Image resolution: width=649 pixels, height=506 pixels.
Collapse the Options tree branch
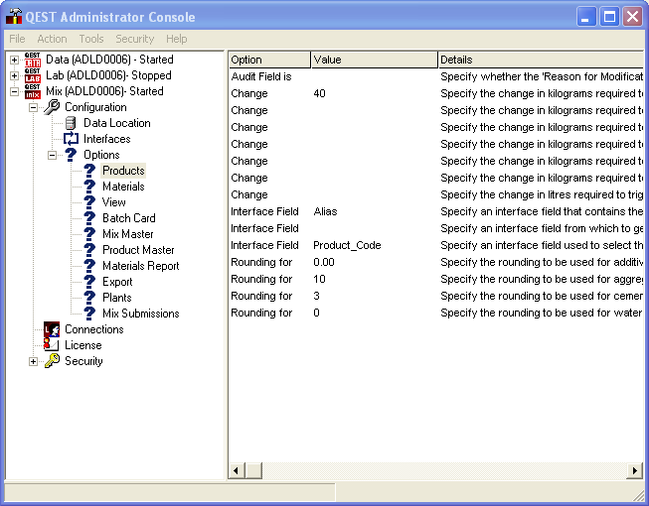(52, 155)
